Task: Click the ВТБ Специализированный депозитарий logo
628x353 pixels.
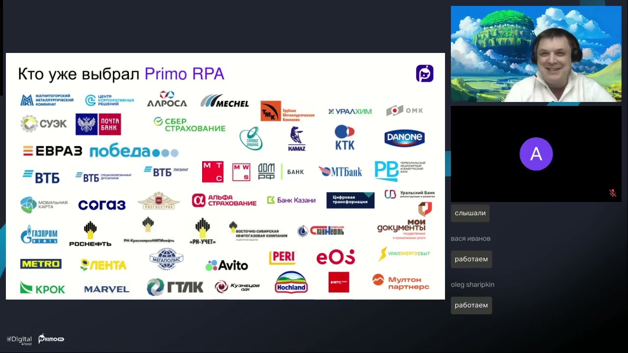Action: [103, 177]
